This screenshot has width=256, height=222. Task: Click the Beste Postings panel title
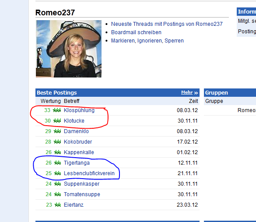pyautogui.click(x=57, y=93)
